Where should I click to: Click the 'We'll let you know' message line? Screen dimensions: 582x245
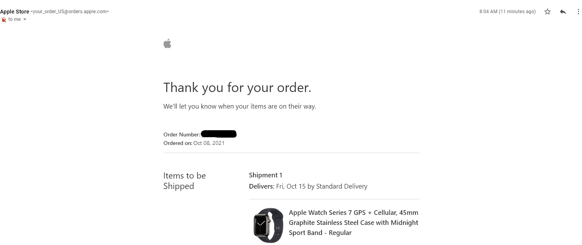point(239,106)
